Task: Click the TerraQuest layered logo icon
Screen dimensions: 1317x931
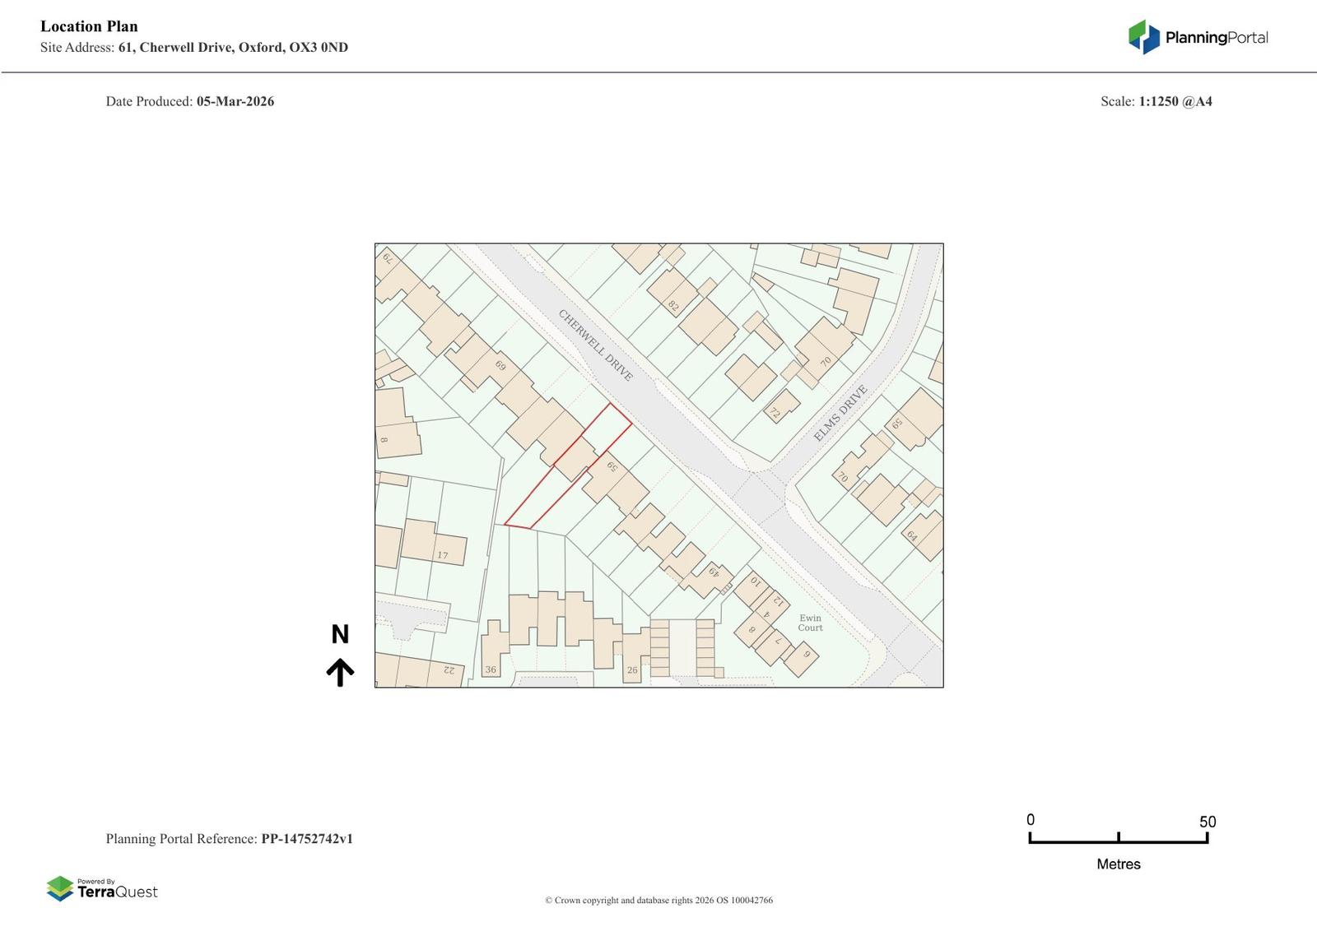Action: click(x=60, y=888)
